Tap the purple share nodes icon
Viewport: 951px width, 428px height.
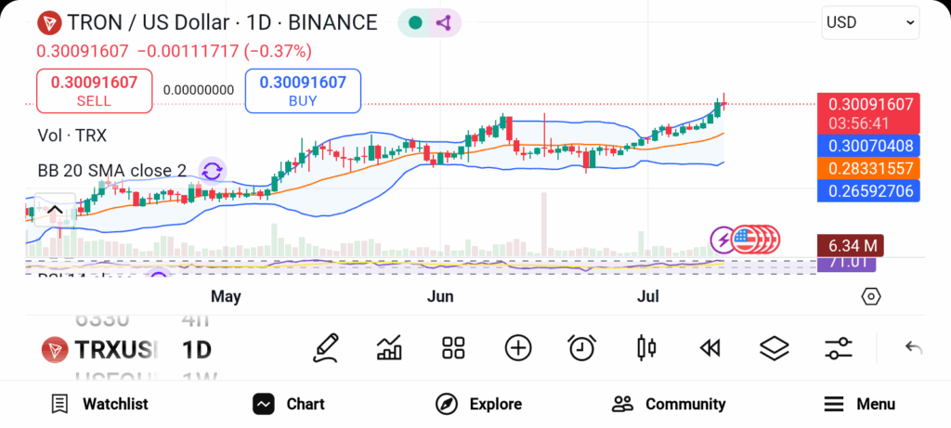coord(445,23)
